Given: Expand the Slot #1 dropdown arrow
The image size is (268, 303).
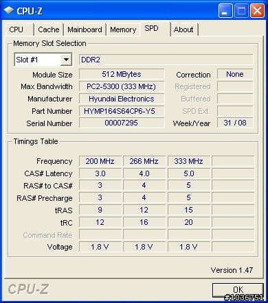Looking at the screenshot, I should tap(66, 60).
